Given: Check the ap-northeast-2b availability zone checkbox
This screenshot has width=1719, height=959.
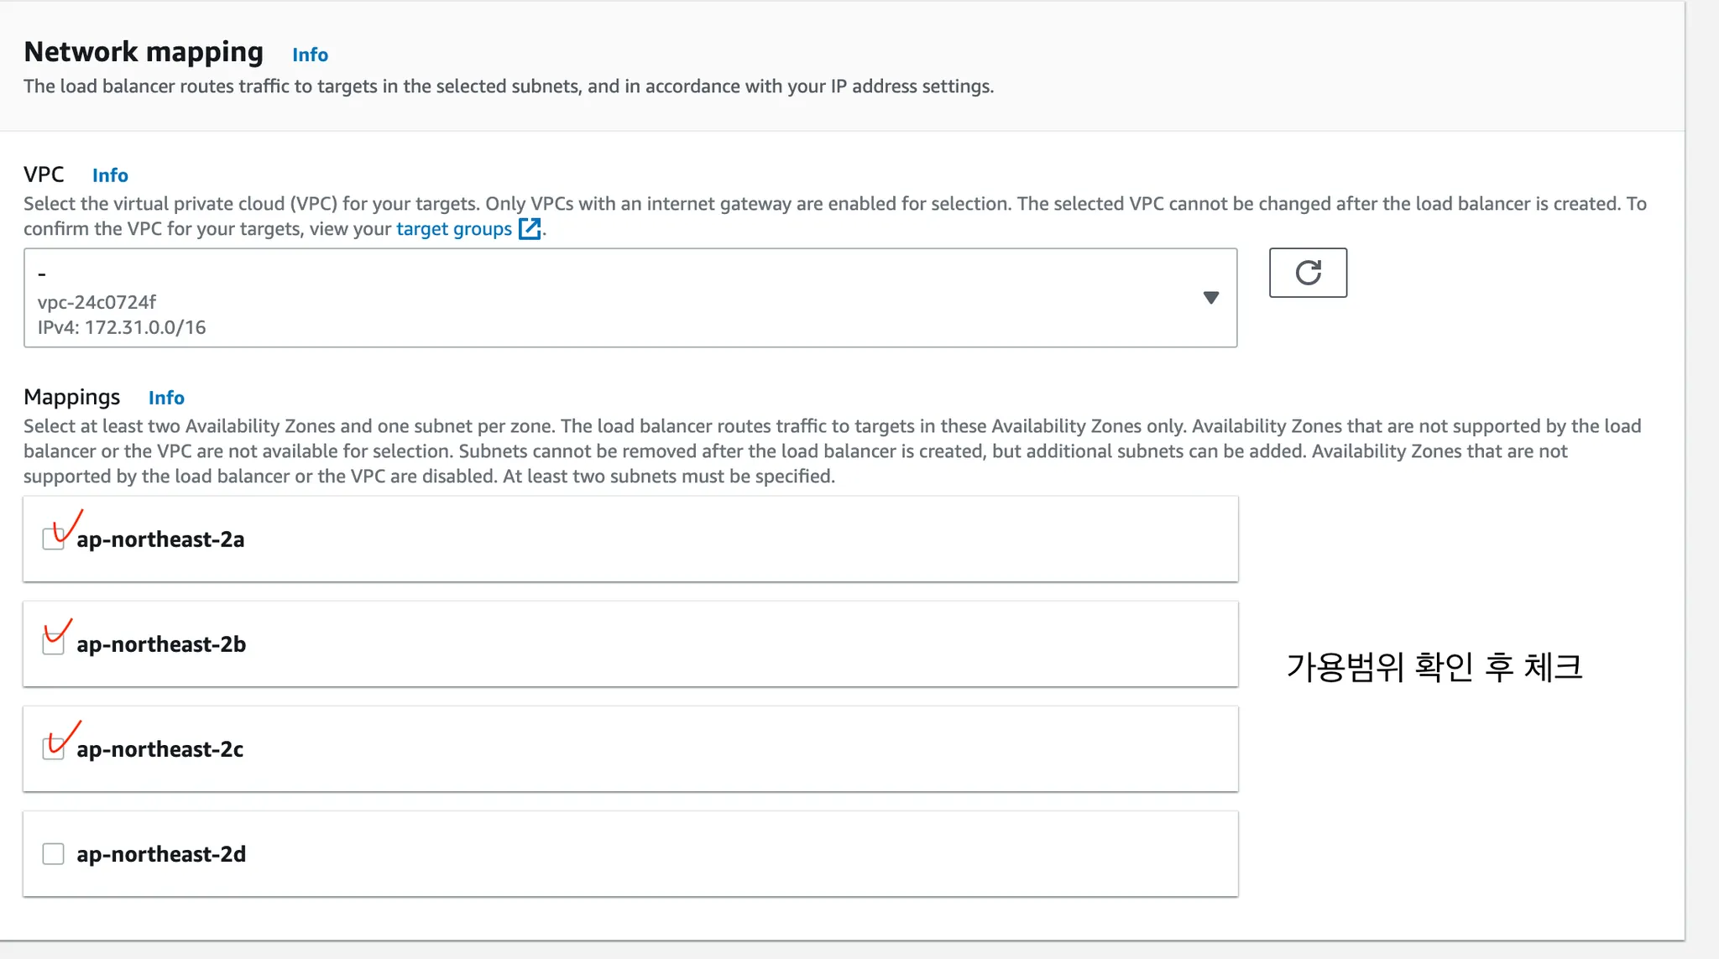Looking at the screenshot, I should click(x=53, y=644).
